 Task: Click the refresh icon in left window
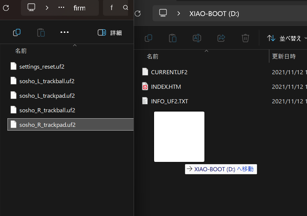pyautogui.click(x=6, y=7)
